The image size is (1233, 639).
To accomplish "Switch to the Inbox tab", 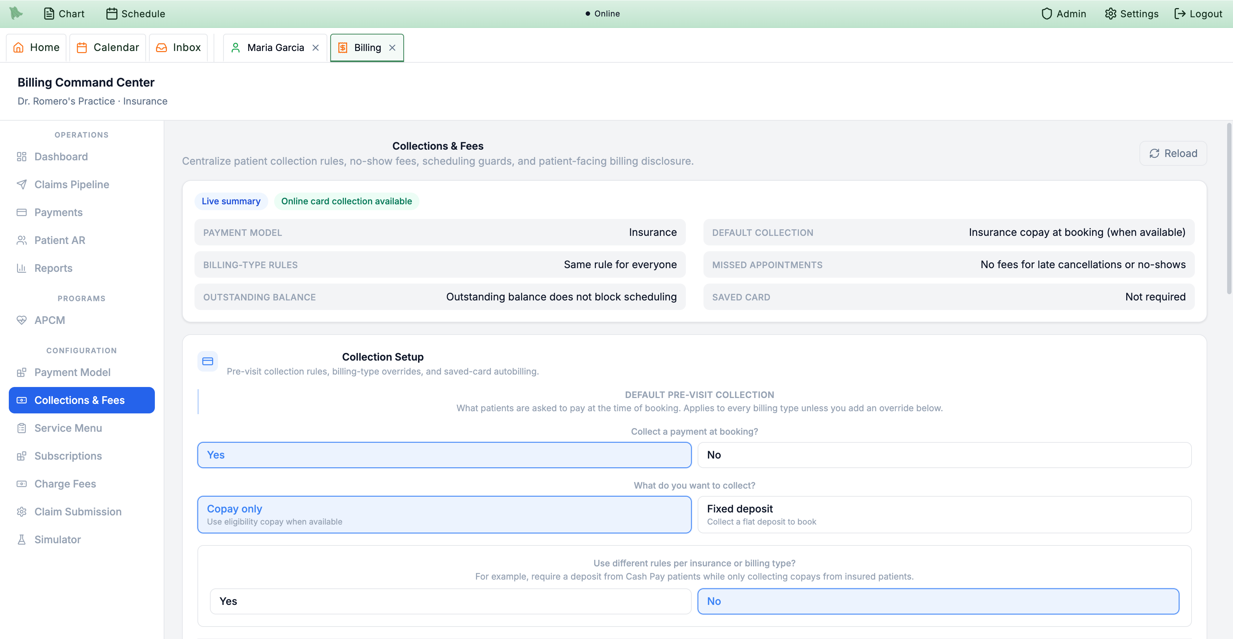I will (178, 47).
